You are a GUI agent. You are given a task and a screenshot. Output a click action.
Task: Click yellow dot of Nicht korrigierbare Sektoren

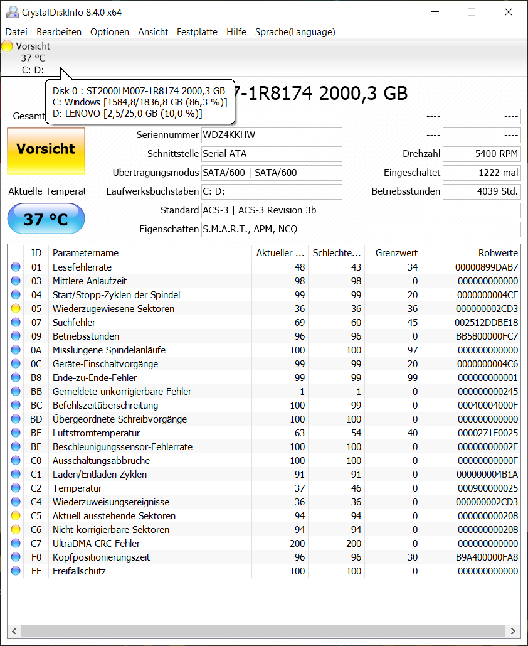16,529
